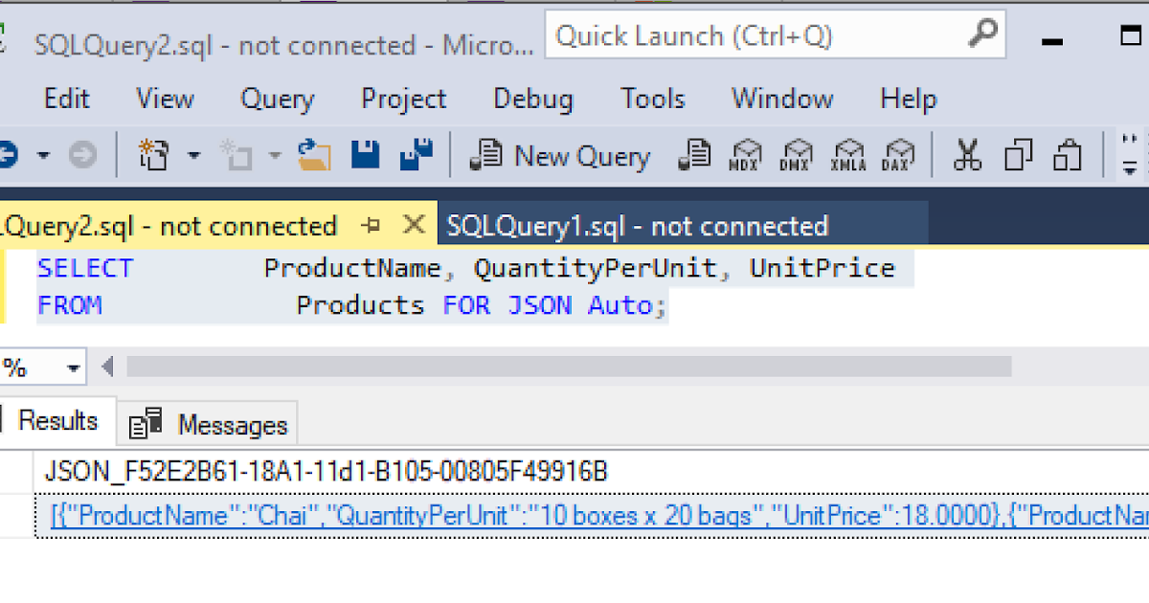This screenshot has height=603, width=1149.
Task: Click the XMLA query icon
Action: (848, 155)
